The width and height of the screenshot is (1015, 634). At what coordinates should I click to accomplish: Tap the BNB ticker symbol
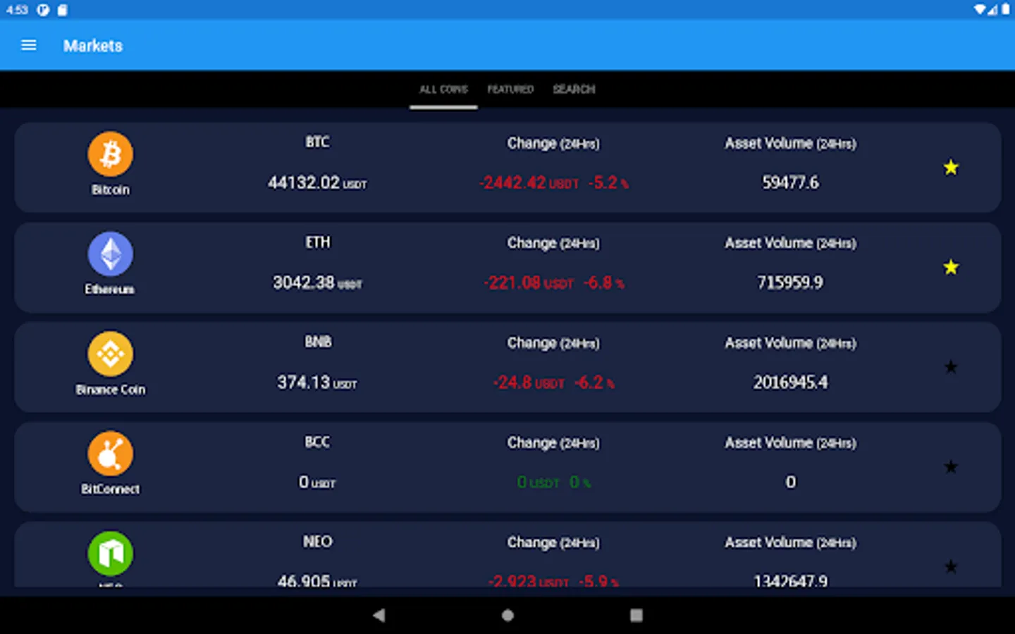pos(317,342)
